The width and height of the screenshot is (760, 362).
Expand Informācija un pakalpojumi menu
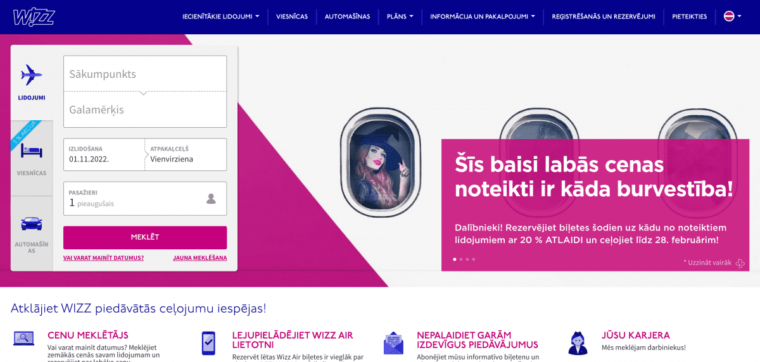(x=483, y=16)
